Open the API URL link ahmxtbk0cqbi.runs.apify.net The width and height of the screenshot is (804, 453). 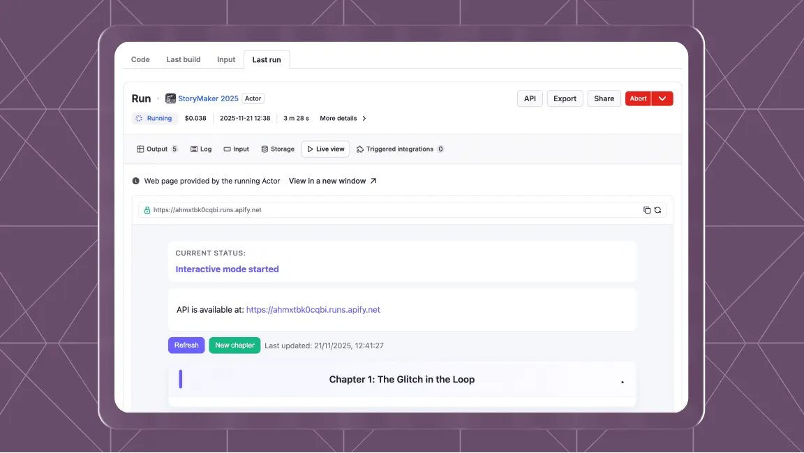313,310
